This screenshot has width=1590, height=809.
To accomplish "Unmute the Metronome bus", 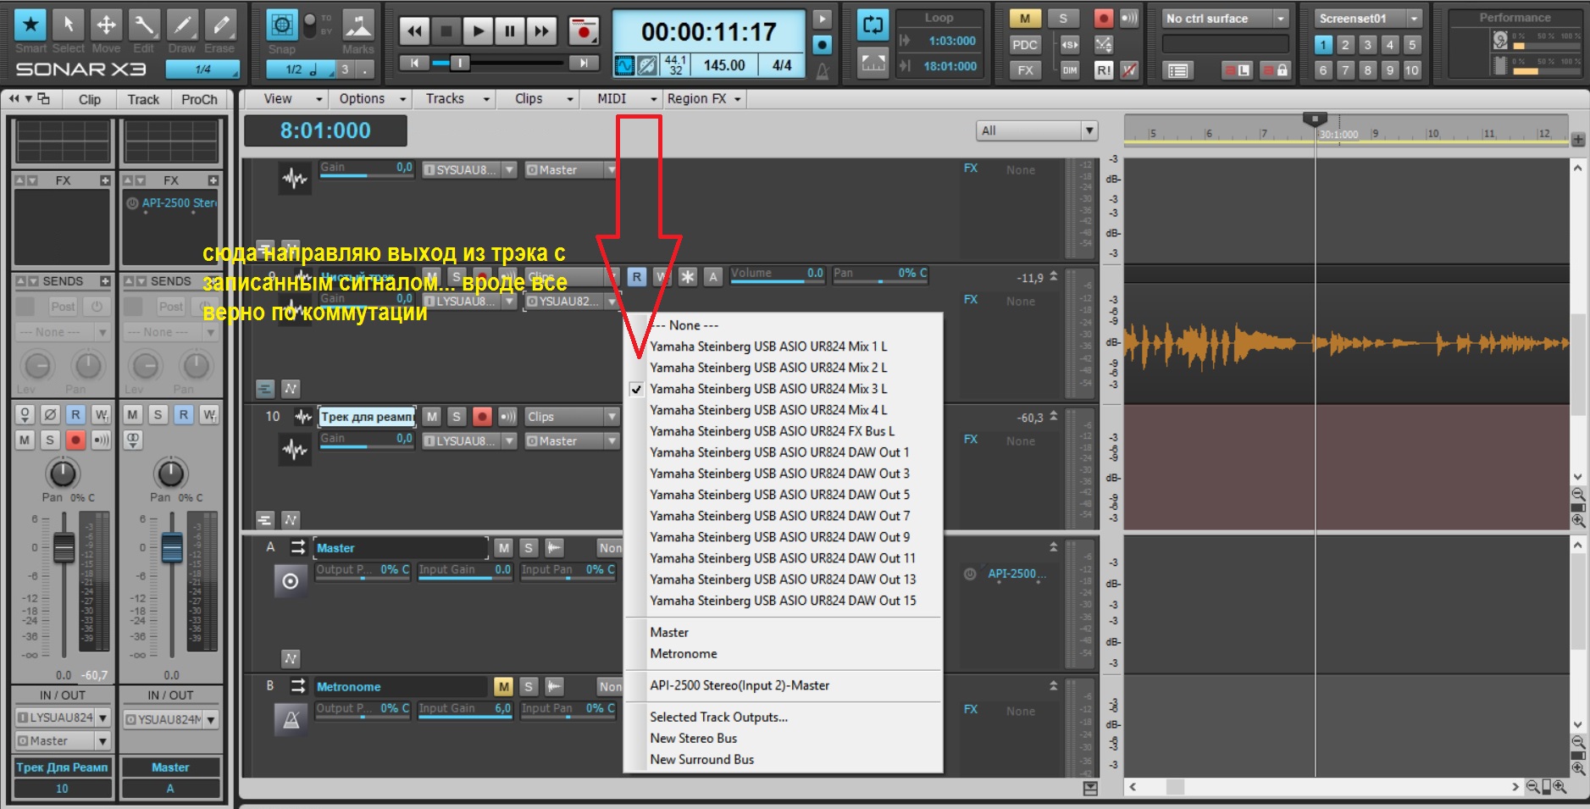I will 503,687.
